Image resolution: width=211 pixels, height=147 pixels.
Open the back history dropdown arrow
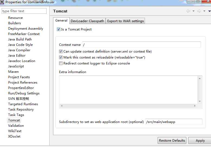click(193, 11)
